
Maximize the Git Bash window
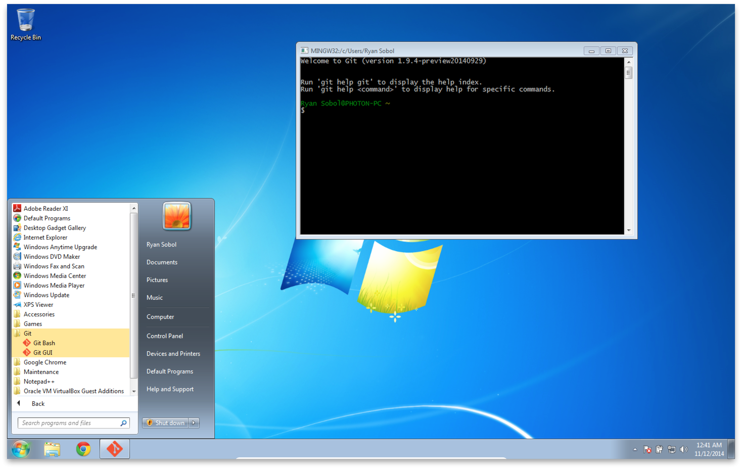point(608,51)
